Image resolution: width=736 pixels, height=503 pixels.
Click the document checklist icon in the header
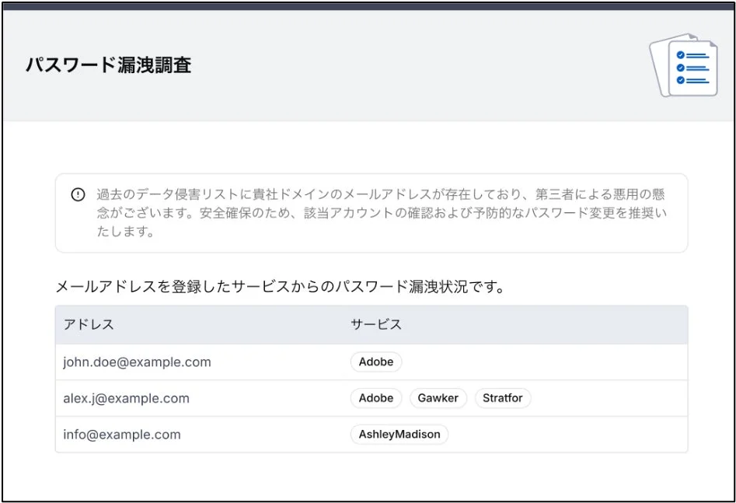coord(687,65)
